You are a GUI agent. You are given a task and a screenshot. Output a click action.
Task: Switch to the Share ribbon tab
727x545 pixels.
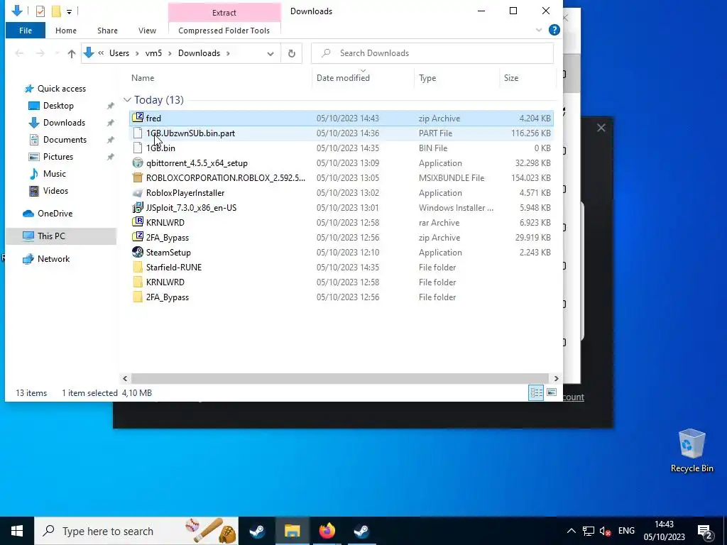107,31
